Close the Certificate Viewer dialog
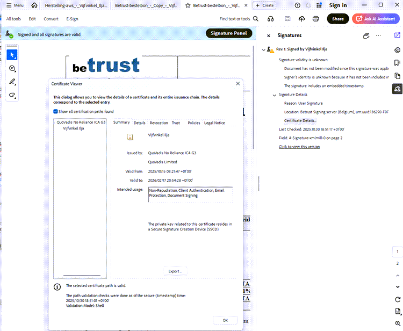Image resolution: width=403 pixels, height=331 pixels. [x=238, y=83]
